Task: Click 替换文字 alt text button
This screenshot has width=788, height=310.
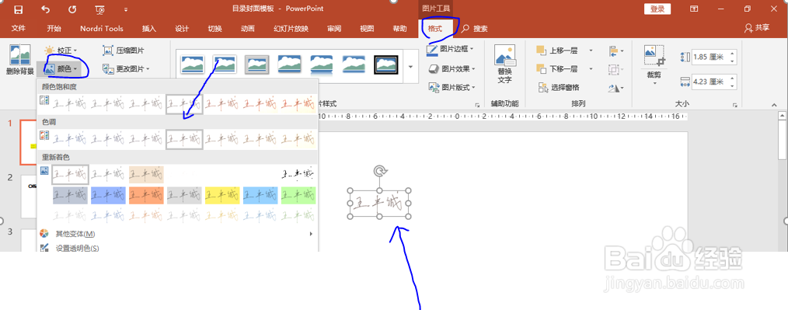Action: point(504,64)
